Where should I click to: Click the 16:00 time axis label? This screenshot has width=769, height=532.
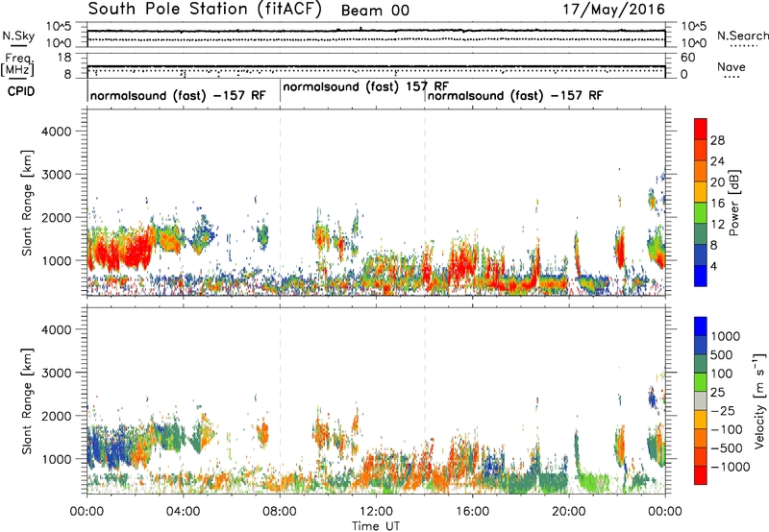click(472, 512)
